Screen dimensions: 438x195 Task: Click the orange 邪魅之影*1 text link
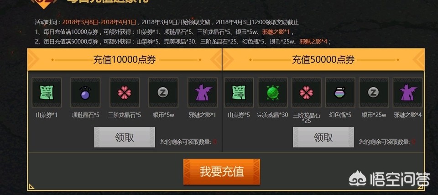coord(276,32)
